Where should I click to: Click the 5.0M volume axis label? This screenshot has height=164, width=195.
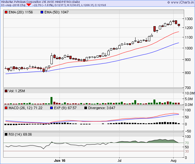pos(189,99)
